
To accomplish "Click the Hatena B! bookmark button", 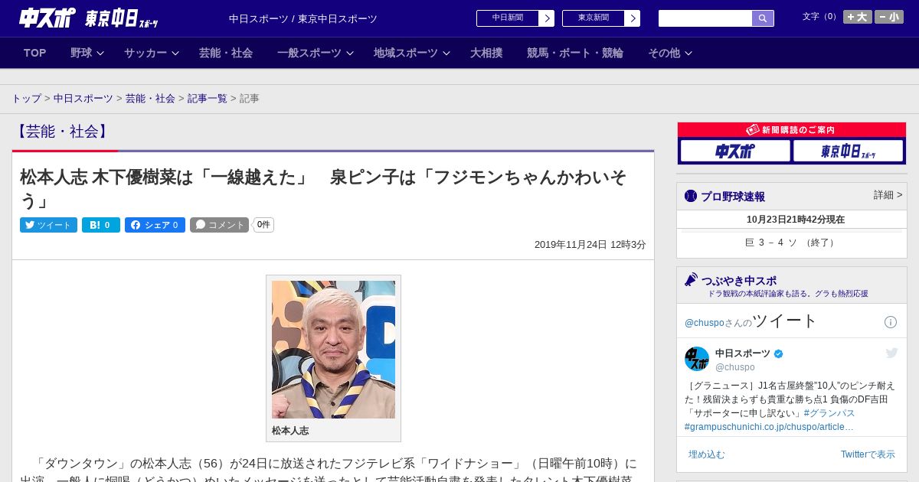I will (x=101, y=225).
